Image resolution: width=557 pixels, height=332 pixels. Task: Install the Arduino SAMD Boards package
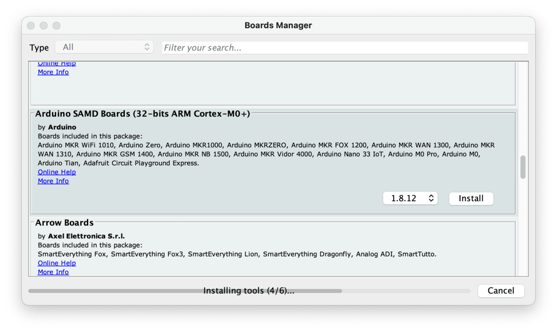click(x=471, y=198)
